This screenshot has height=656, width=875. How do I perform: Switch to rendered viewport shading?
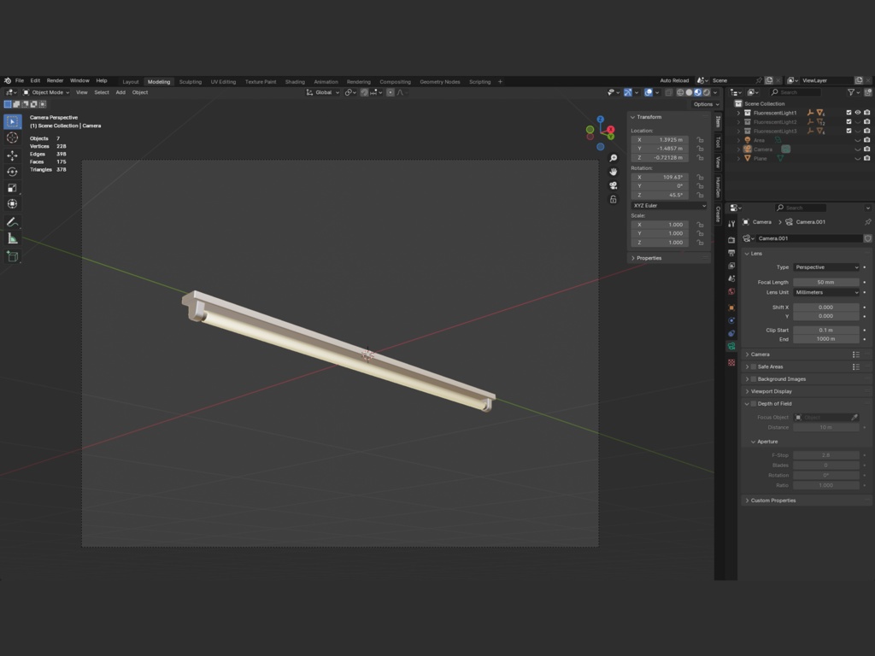[x=707, y=92]
